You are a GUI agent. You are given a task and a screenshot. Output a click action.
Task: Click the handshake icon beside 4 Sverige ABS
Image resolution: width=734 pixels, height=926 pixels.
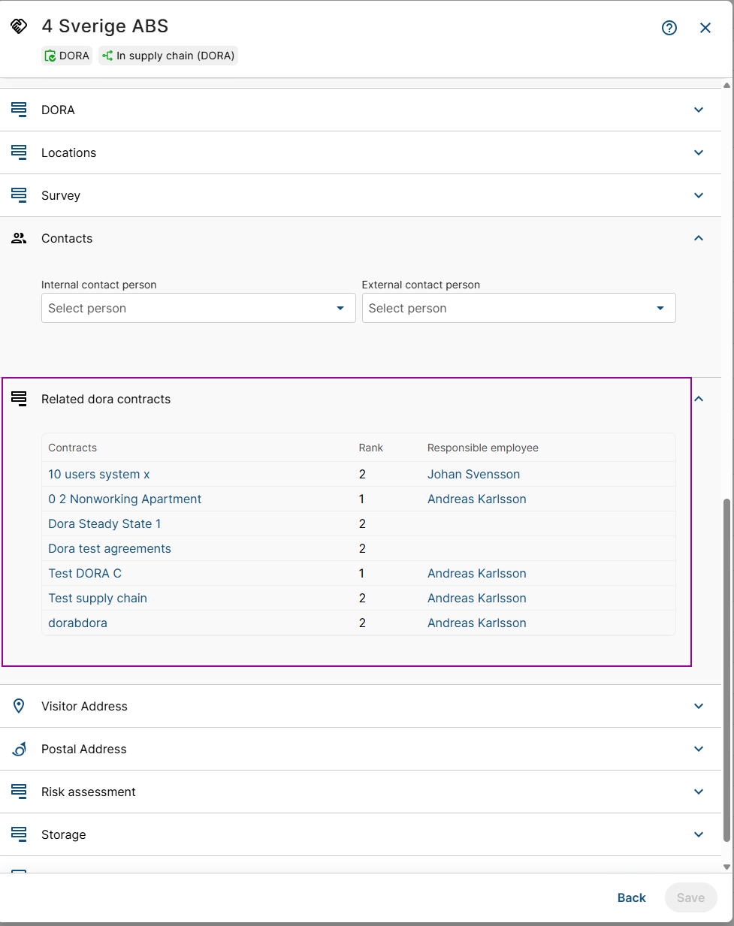pos(19,26)
